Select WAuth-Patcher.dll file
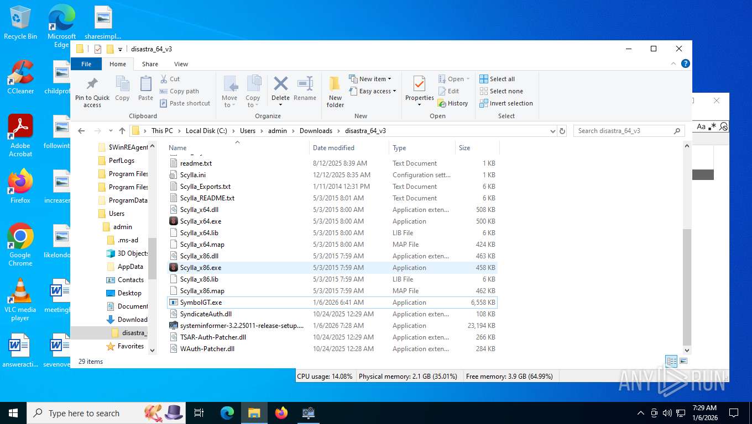Image resolution: width=752 pixels, height=424 pixels. pos(332,349)
